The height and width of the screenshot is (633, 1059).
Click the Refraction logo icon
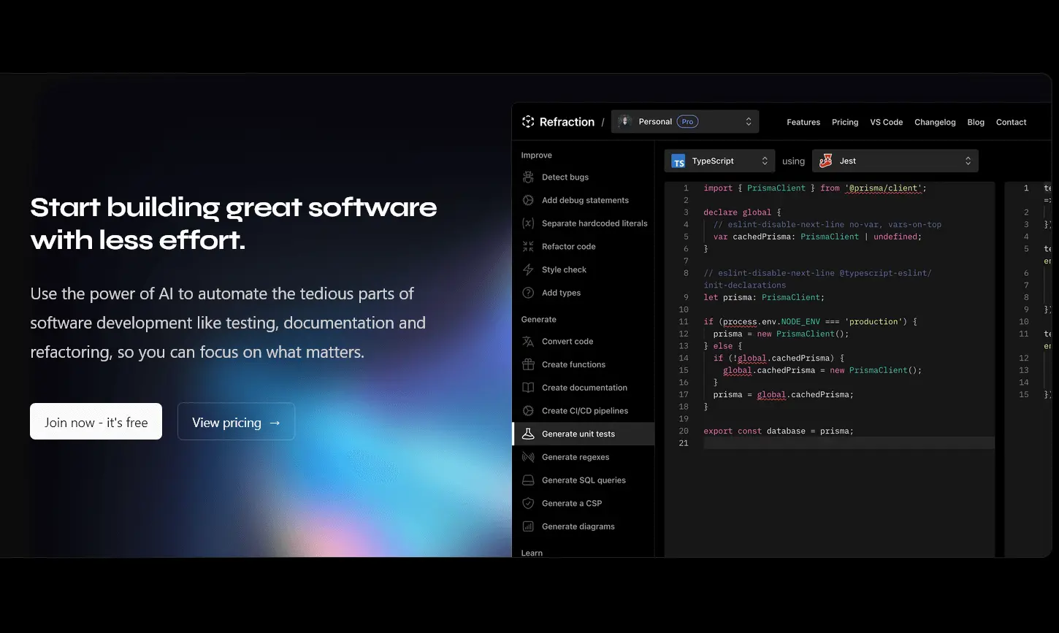coord(528,122)
